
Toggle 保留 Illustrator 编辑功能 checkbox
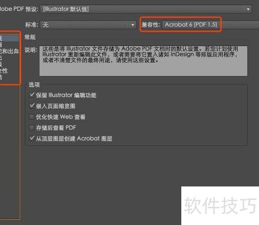click(32, 95)
